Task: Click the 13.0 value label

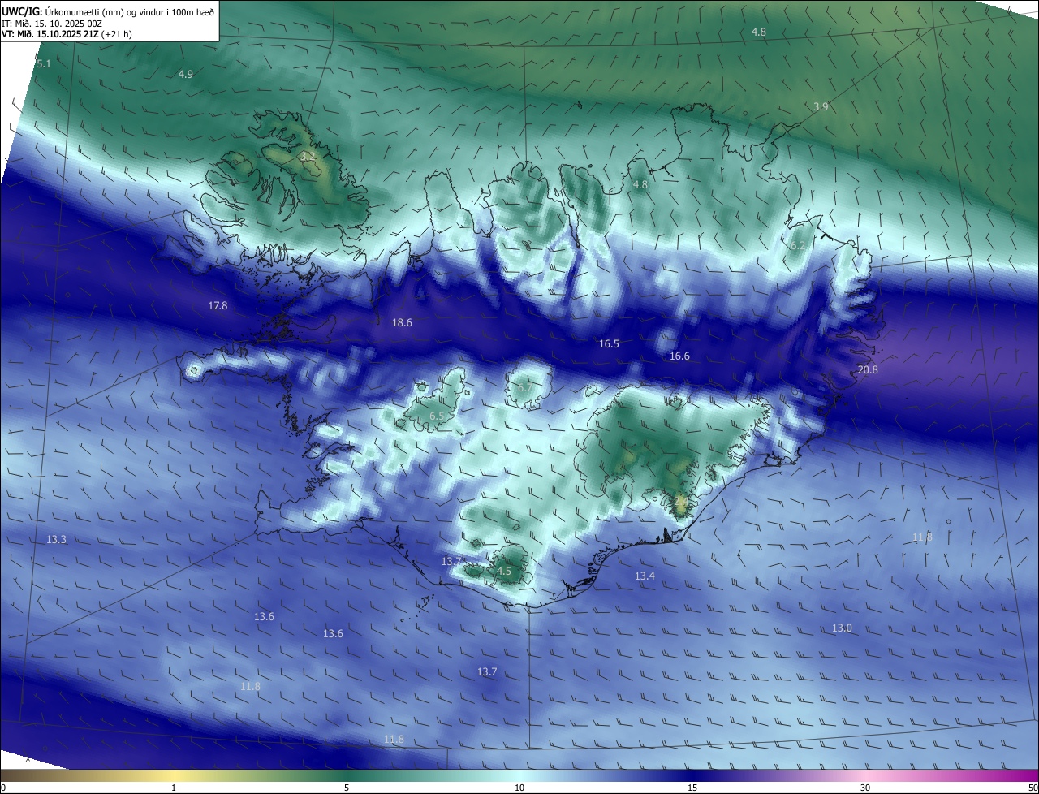Action: point(842,628)
